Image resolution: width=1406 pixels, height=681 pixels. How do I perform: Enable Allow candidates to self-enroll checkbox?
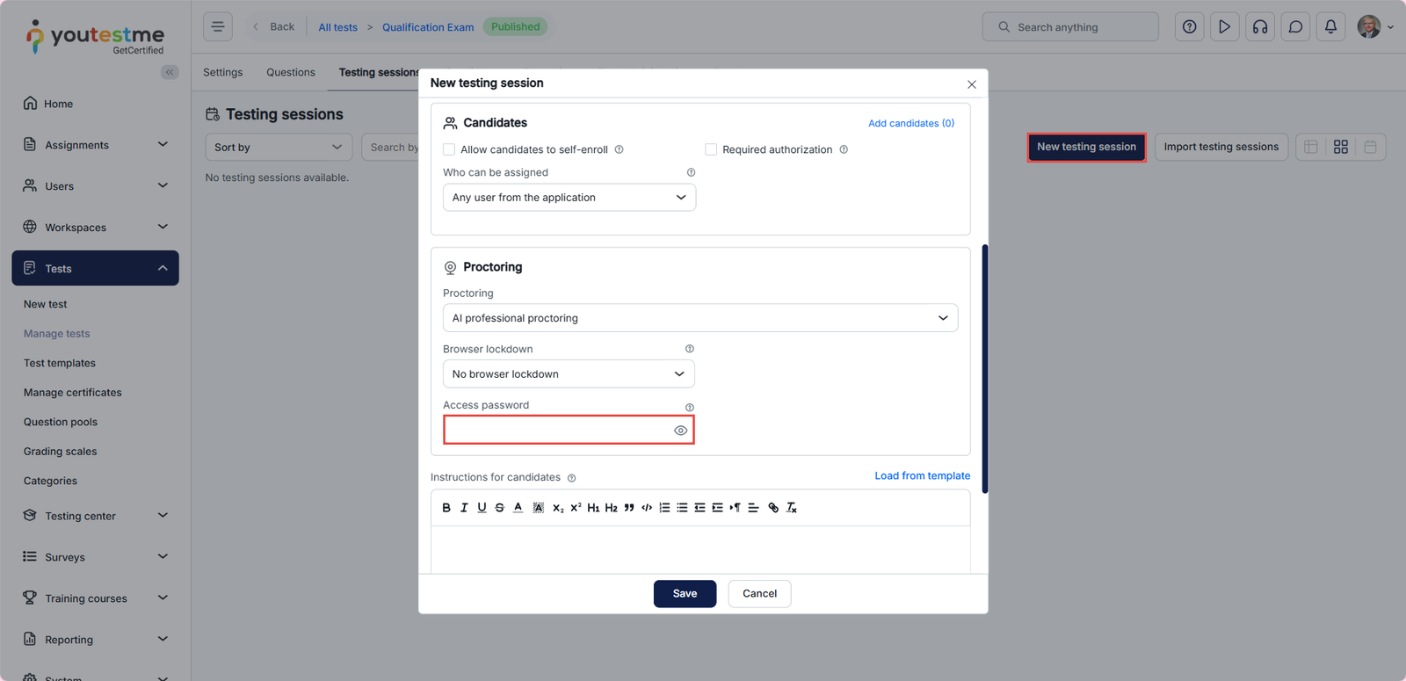tap(449, 149)
